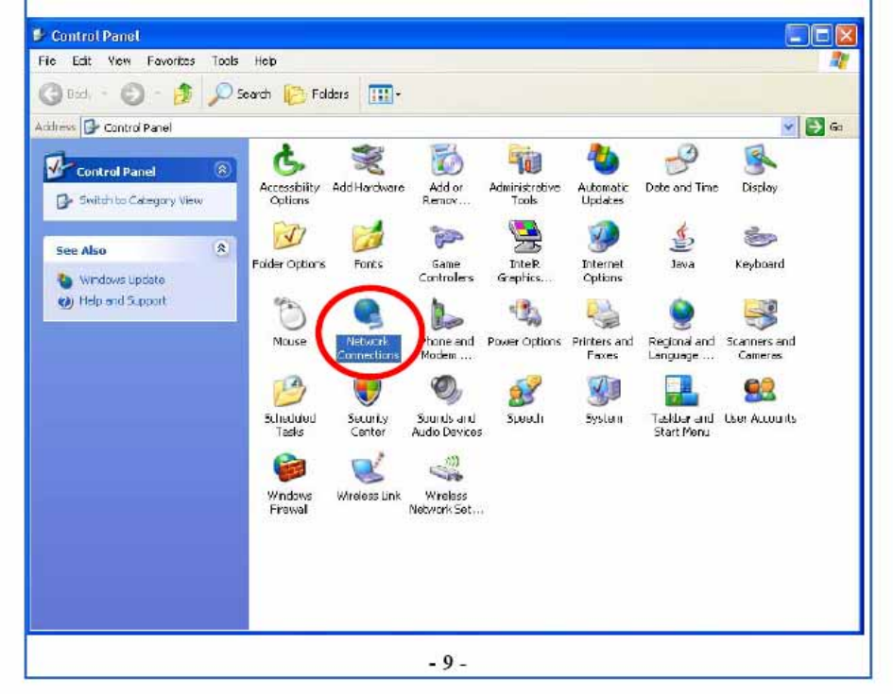Open Help and Support link

click(x=123, y=301)
